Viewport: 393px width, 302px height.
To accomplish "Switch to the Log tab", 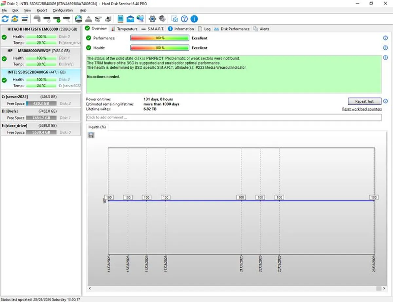I will click(x=204, y=29).
